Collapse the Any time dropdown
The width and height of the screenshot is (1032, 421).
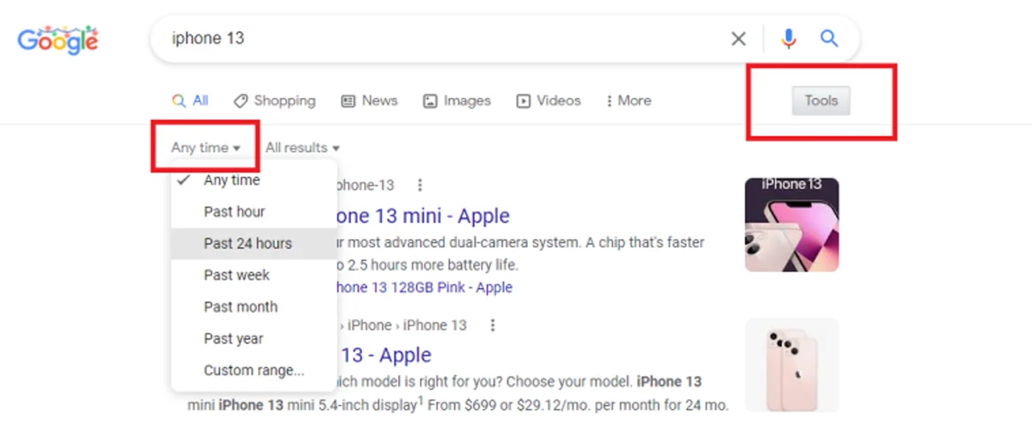tap(206, 148)
